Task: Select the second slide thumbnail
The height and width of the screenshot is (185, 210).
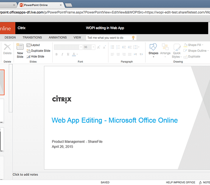Action: (x=2, y=111)
